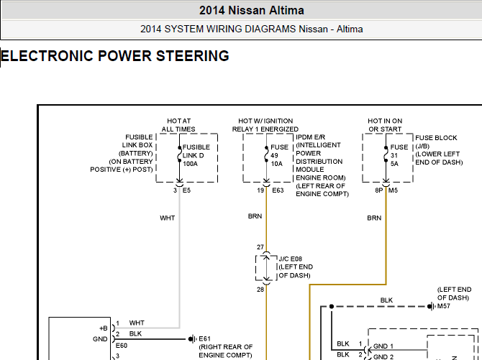The height and width of the screenshot is (360, 482).
Task: Click the 'J/C E08 (LEFT END OF DASH)' label
Action: pos(296,267)
